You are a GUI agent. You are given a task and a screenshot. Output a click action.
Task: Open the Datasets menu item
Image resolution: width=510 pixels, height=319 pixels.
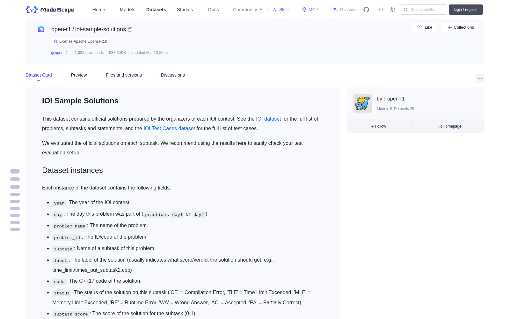click(x=156, y=10)
